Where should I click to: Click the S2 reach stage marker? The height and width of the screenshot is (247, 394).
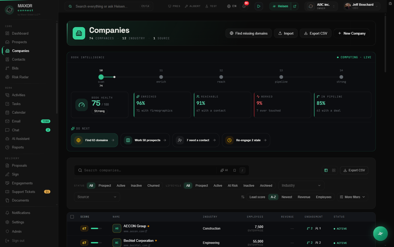(x=221, y=77)
